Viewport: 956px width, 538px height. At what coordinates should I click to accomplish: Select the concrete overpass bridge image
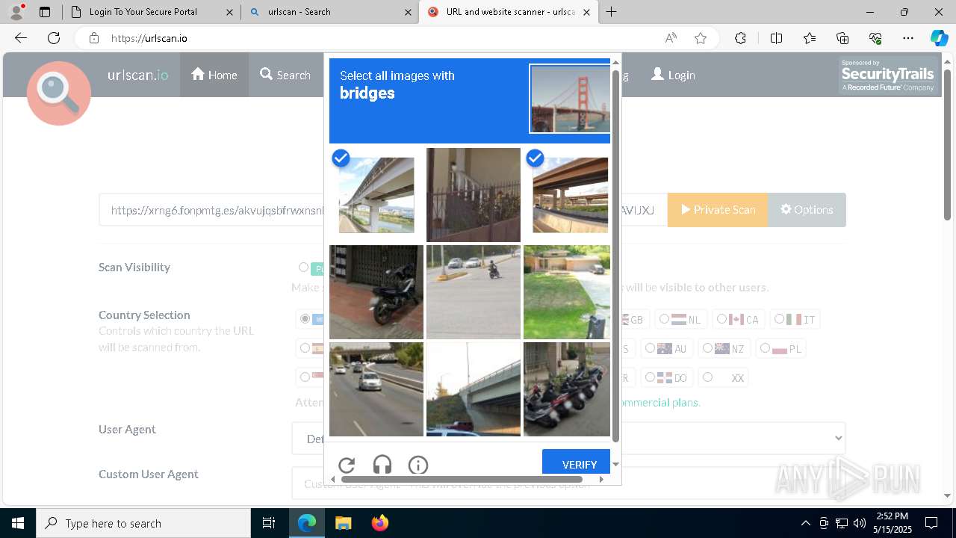click(474, 389)
